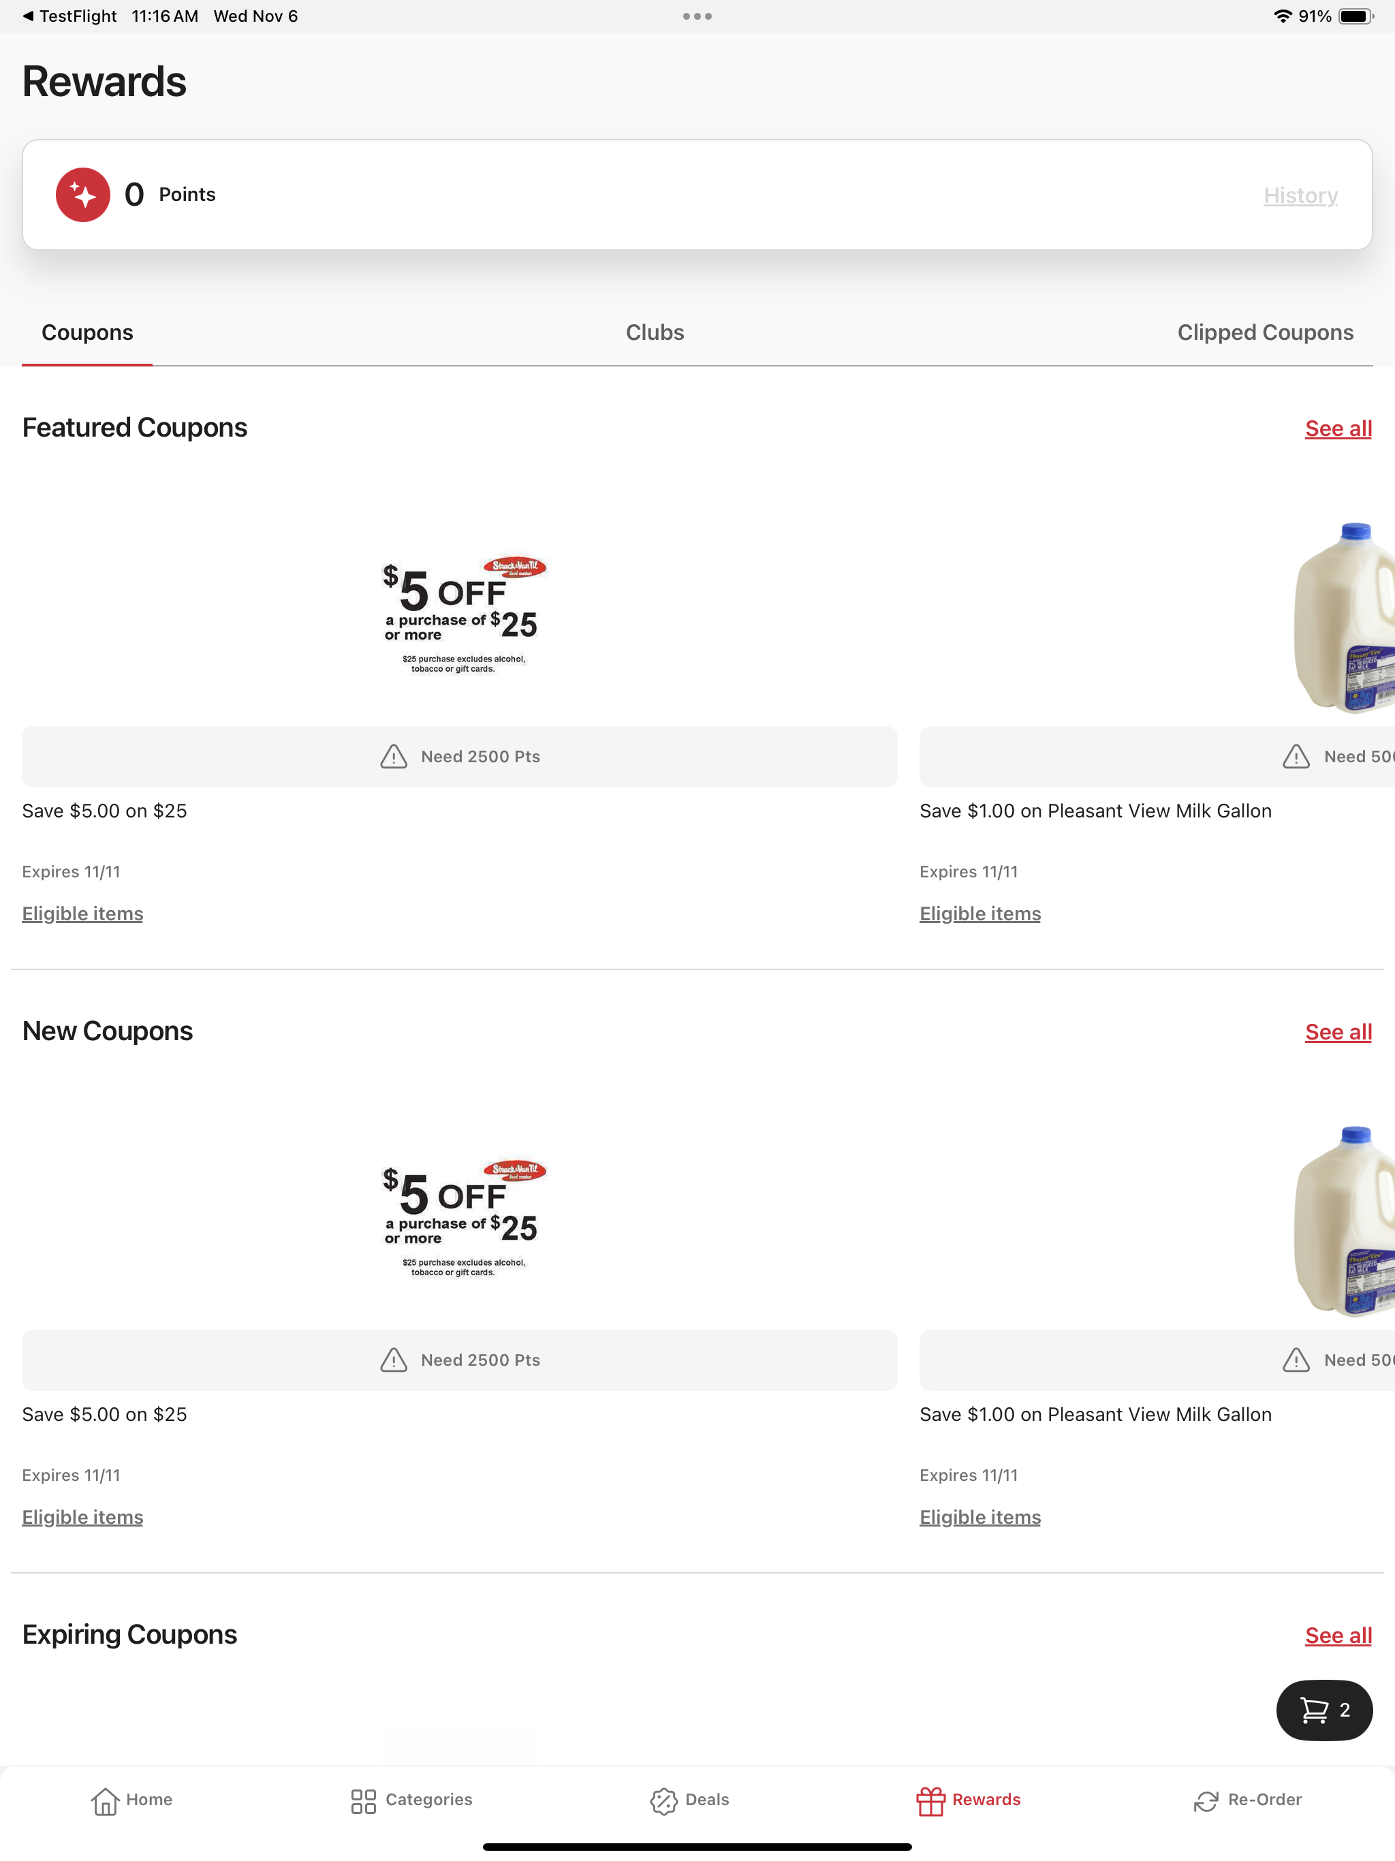View eligible items for featured milk coupon
The height and width of the screenshot is (1861, 1395).
(x=980, y=913)
